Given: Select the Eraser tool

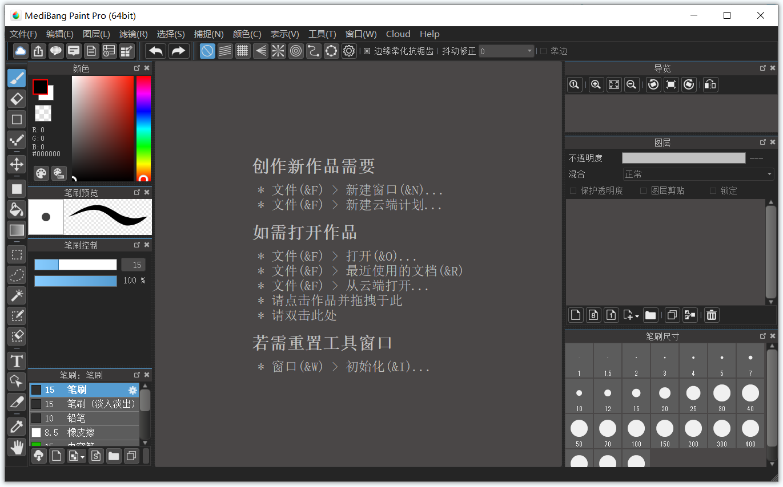Looking at the screenshot, I should tap(17, 99).
